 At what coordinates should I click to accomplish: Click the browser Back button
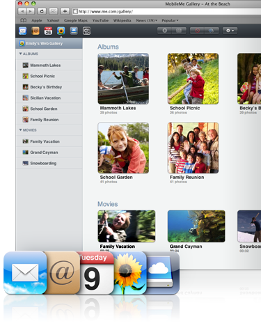(x=22, y=11)
